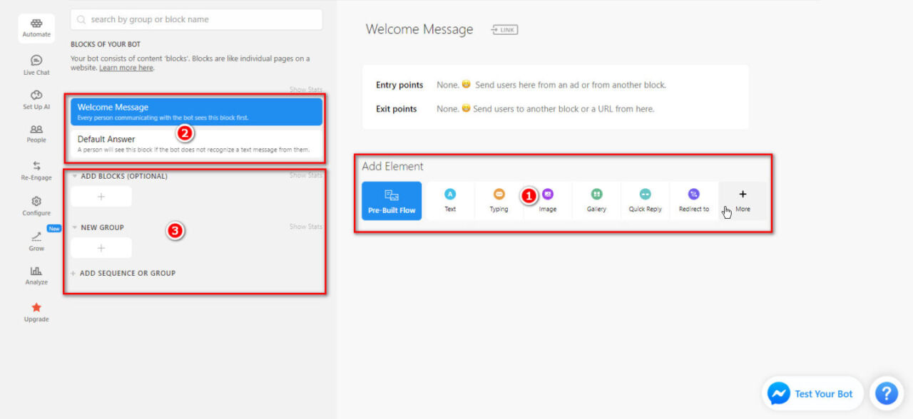Screen dimensions: 913x419
Task: Collapse the Add Blocks (Optional) group
Action: tap(75, 176)
